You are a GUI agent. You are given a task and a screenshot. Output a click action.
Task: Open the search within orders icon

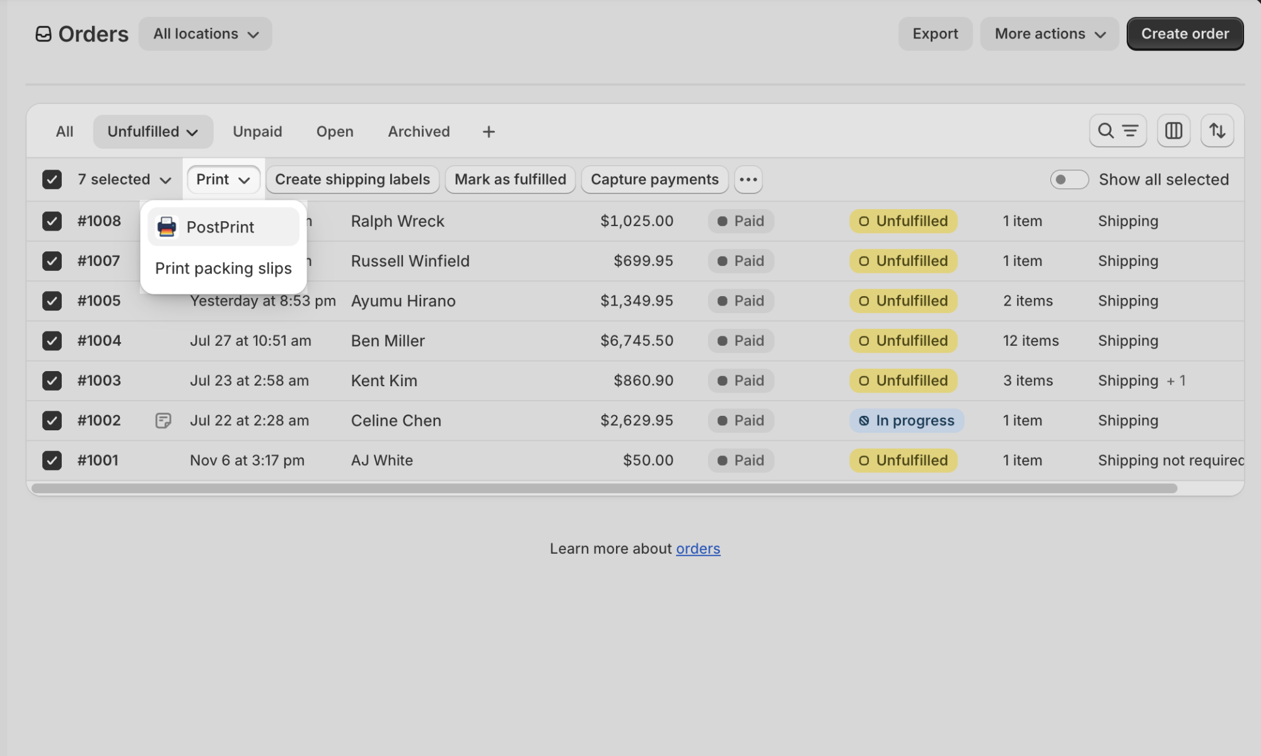(1105, 131)
